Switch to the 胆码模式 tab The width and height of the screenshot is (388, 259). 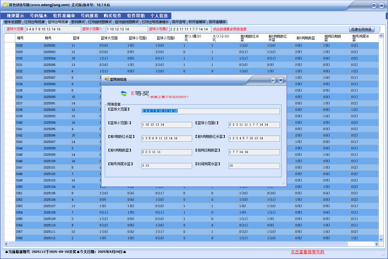pyautogui.click(x=78, y=22)
